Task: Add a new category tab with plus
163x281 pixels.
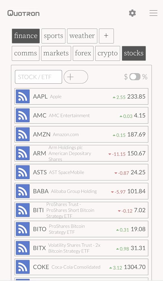Action: pos(106,36)
